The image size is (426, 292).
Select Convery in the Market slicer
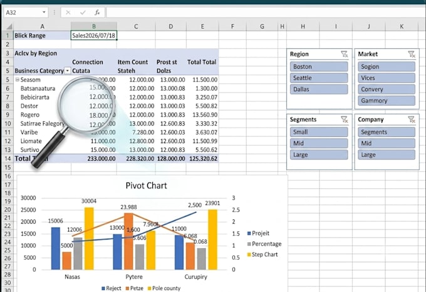pos(387,89)
